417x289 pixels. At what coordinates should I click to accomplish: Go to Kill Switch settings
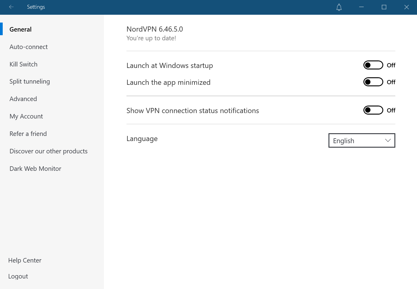click(x=23, y=64)
